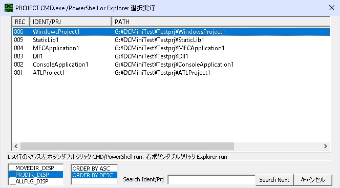Click path ending with ATLProject1
The image size is (340, 188).
pyautogui.click(x=162, y=73)
